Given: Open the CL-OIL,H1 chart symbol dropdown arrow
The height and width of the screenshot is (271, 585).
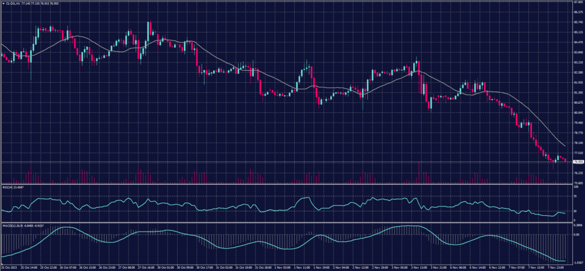Looking at the screenshot, I should (2, 3).
